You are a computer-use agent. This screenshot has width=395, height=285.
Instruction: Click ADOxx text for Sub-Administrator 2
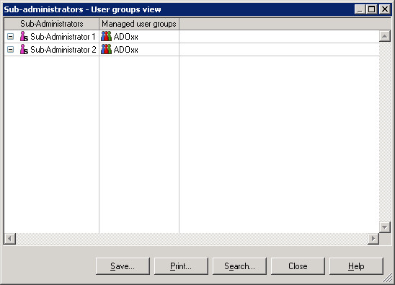tap(125, 50)
